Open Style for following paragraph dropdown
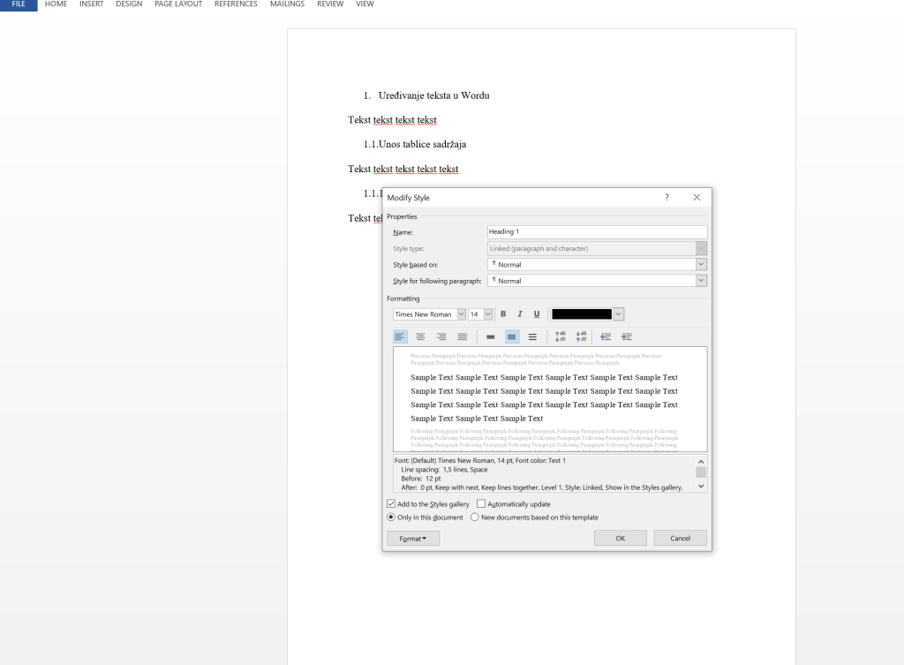904x665 pixels. tap(701, 281)
